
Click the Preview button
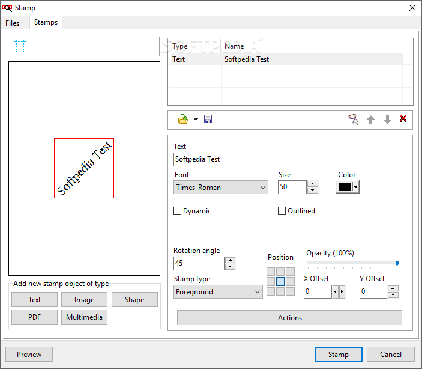[x=29, y=354]
